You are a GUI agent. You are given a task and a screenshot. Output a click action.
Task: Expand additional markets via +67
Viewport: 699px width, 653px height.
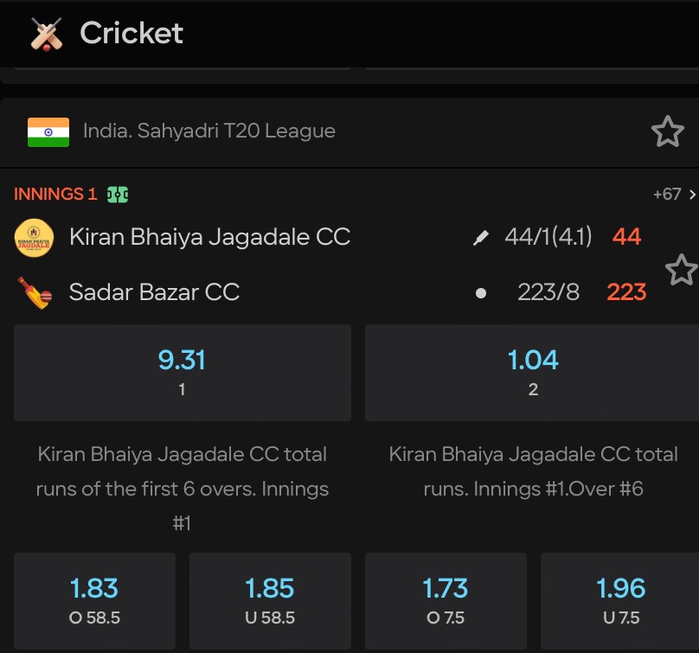click(x=669, y=194)
